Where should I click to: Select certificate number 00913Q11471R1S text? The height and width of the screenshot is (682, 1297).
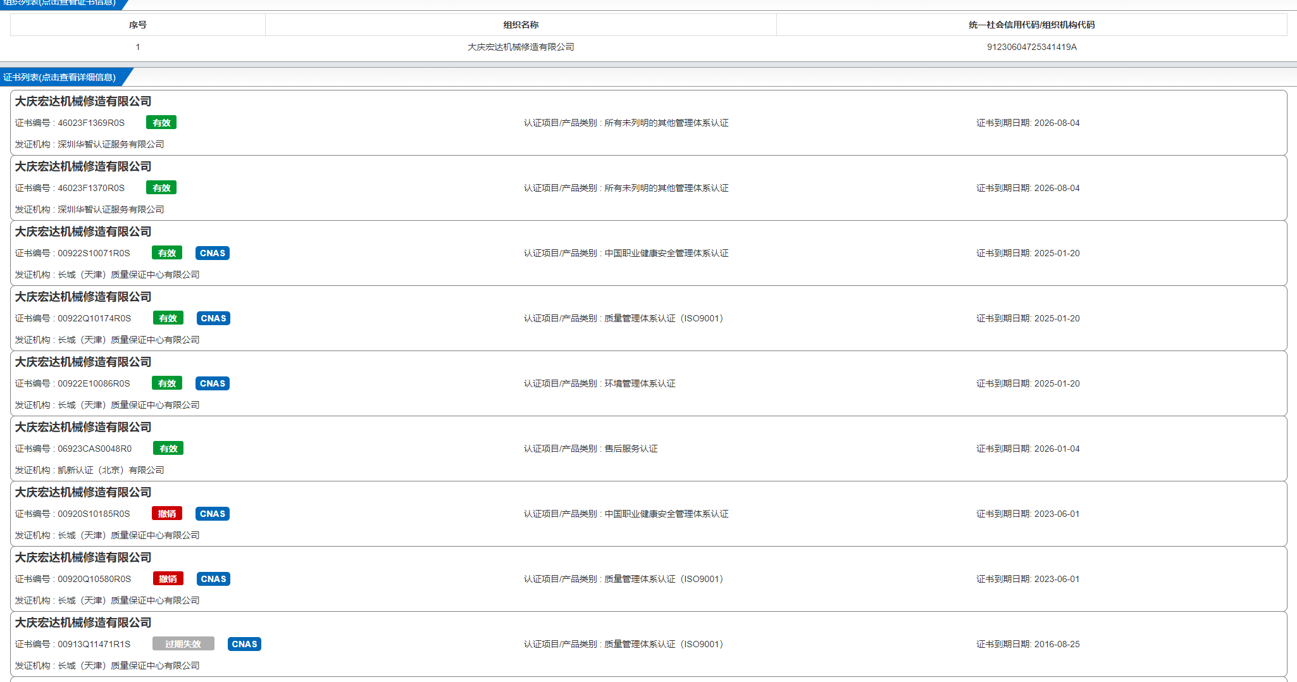tap(94, 644)
